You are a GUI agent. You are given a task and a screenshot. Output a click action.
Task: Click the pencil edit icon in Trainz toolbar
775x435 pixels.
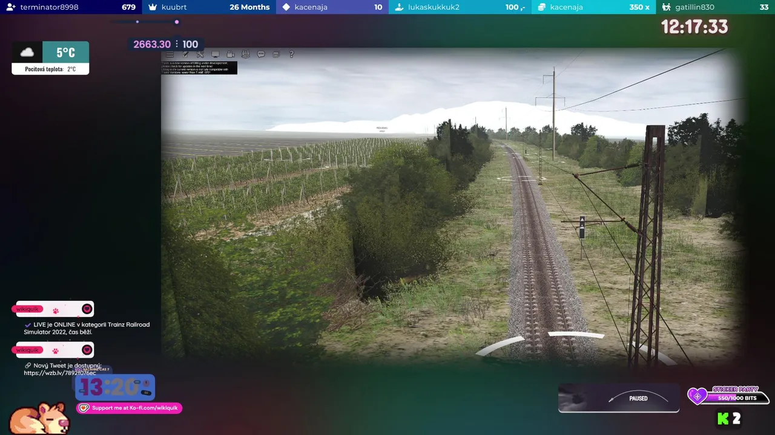[x=186, y=54]
